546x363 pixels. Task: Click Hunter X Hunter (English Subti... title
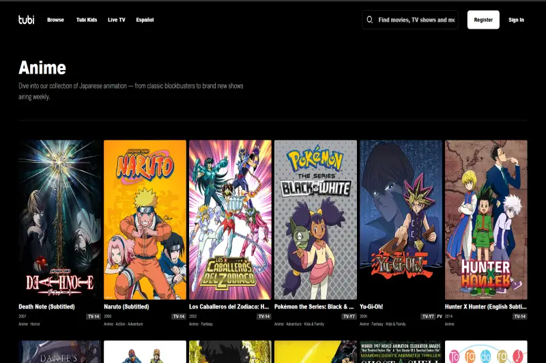[x=486, y=306]
